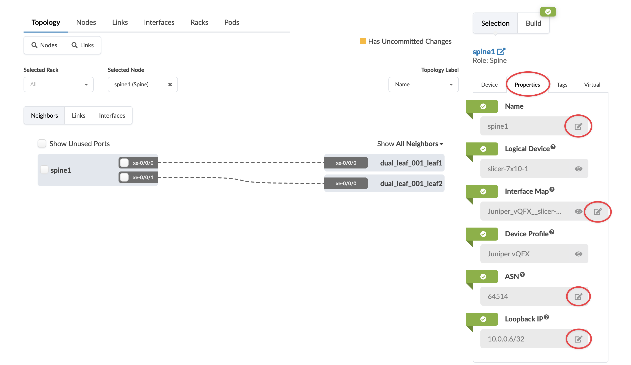Open the Tags tab

[562, 85]
